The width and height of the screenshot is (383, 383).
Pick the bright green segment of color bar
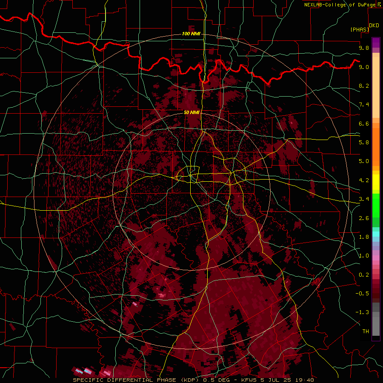(x=376, y=205)
